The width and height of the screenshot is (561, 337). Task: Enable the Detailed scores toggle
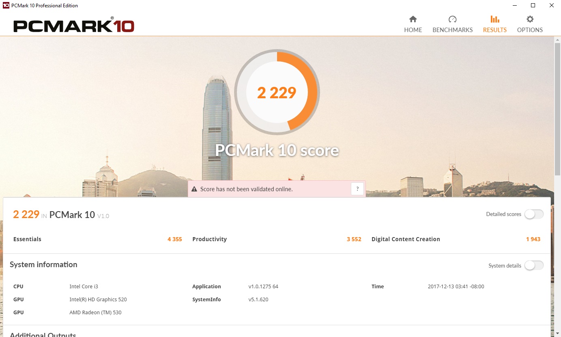point(534,214)
